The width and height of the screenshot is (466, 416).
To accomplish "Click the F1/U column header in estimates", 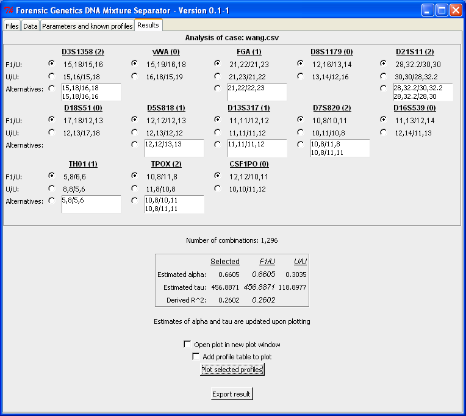I will tap(267, 262).
